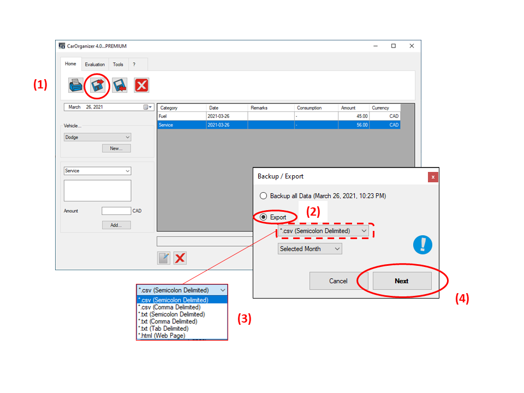Select the Backup all Data radio button

tap(264, 196)
